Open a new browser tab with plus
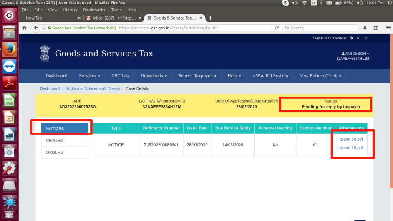The image size is (393, 221). point(210,18)
